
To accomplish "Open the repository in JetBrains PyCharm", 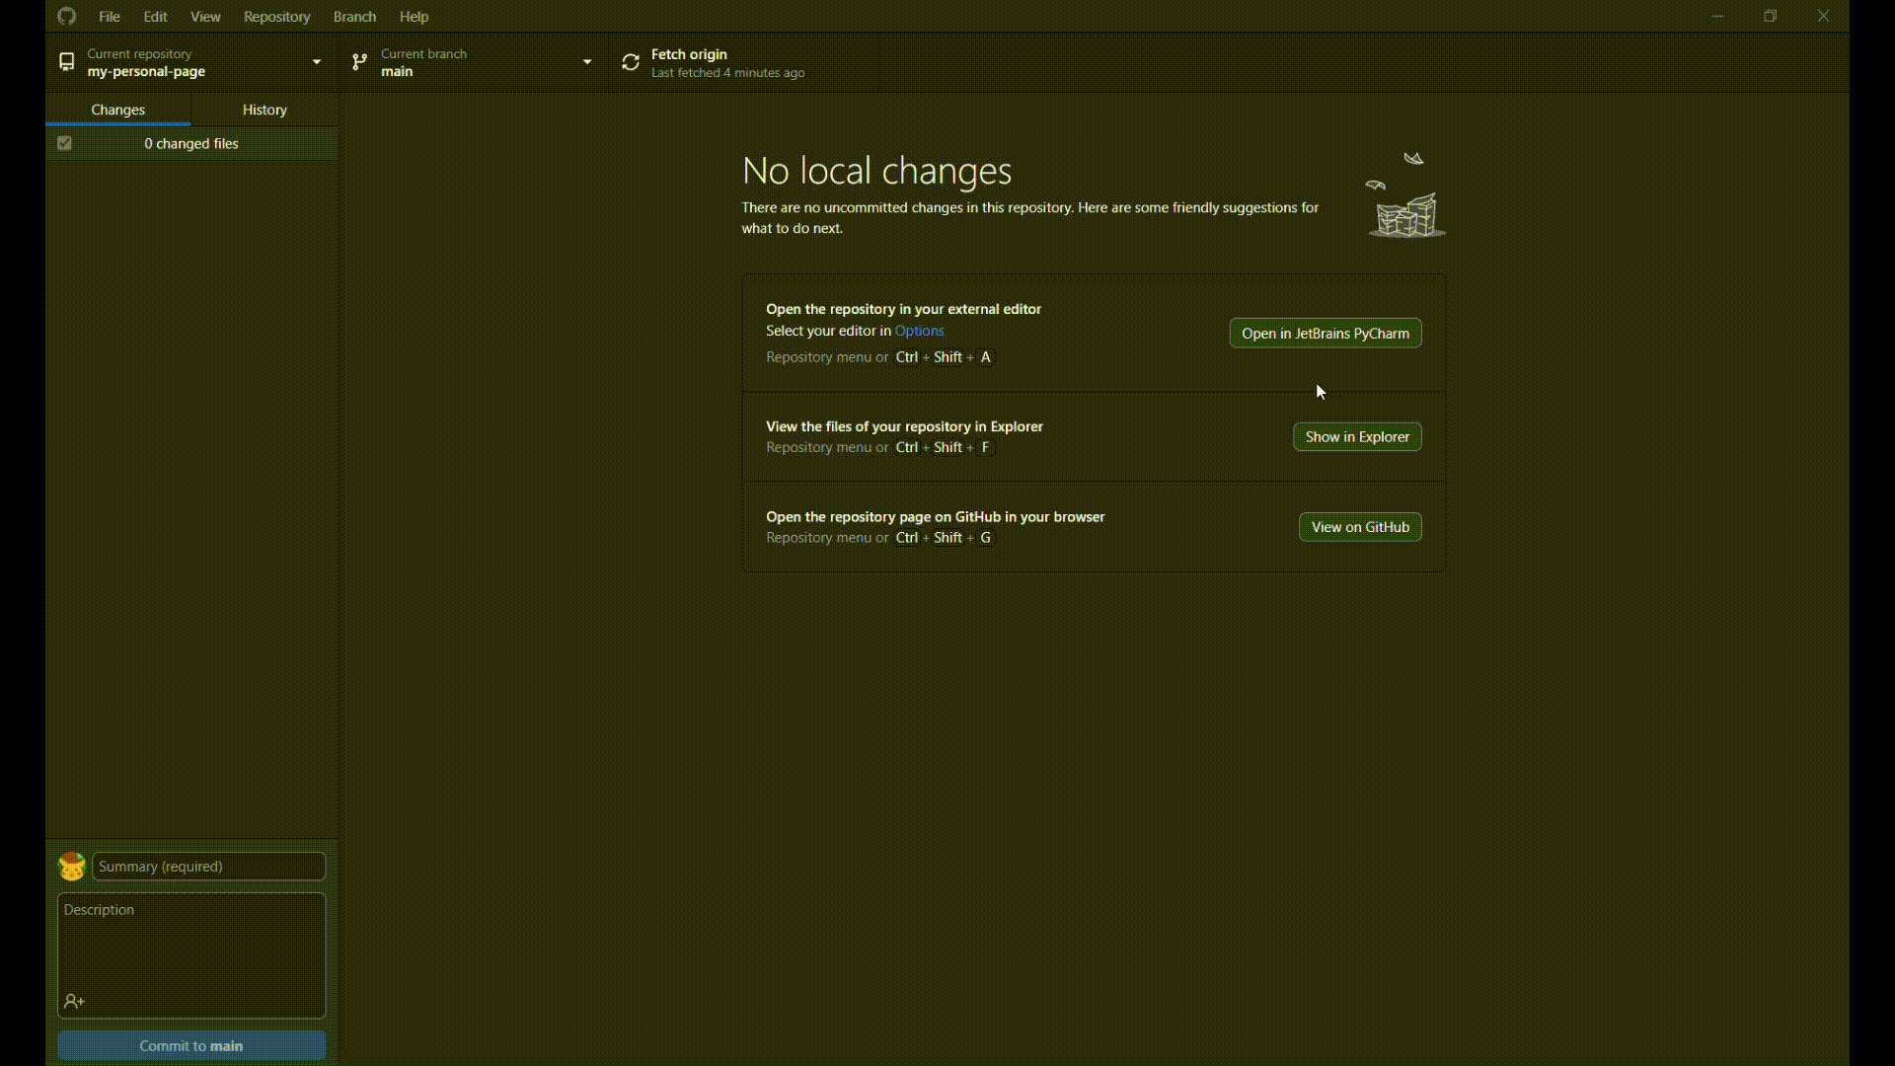I will coord(1325,334).
